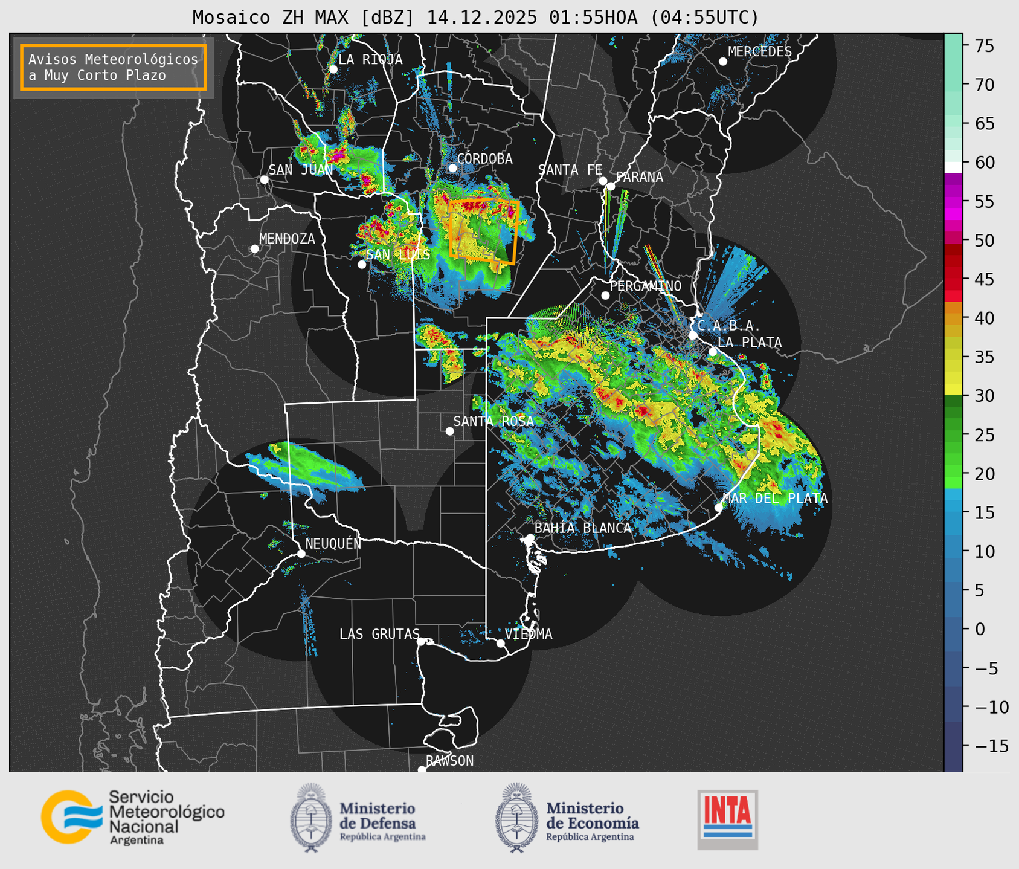Click the white dot marker for Santa Rosa
The image size is (1019, 869).
pos(449,431)
